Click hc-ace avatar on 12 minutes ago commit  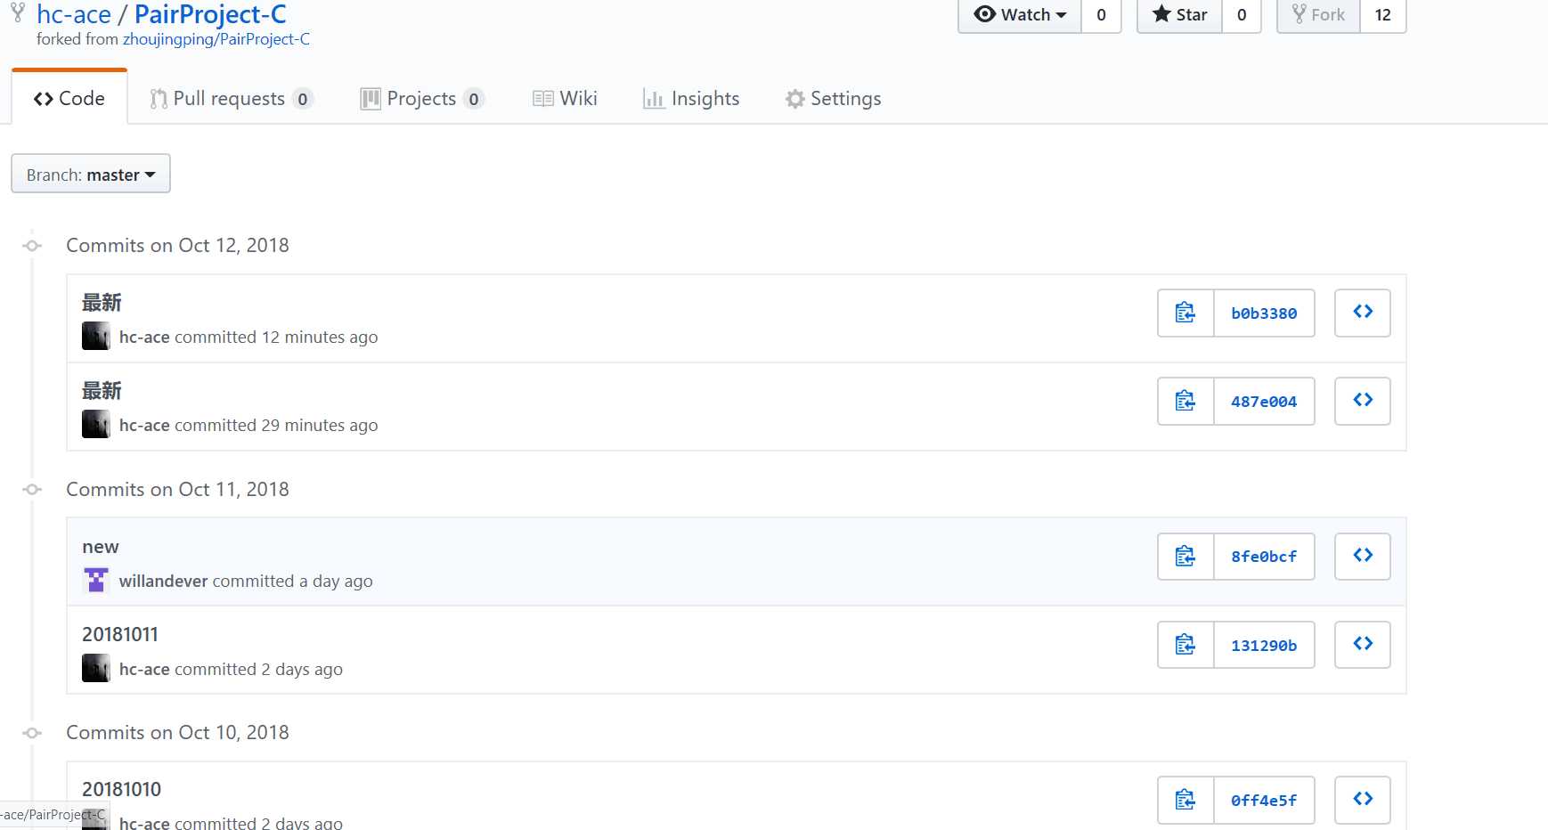click(96, 336)
